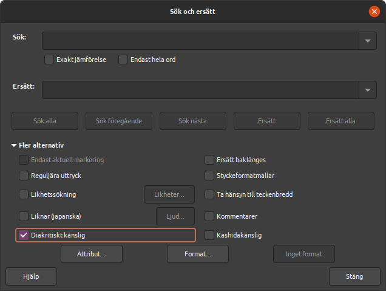The image size is (386, 291).
Task: Uncheck the Diakritiskt känslig checkbox
Action: click(24, 235)
